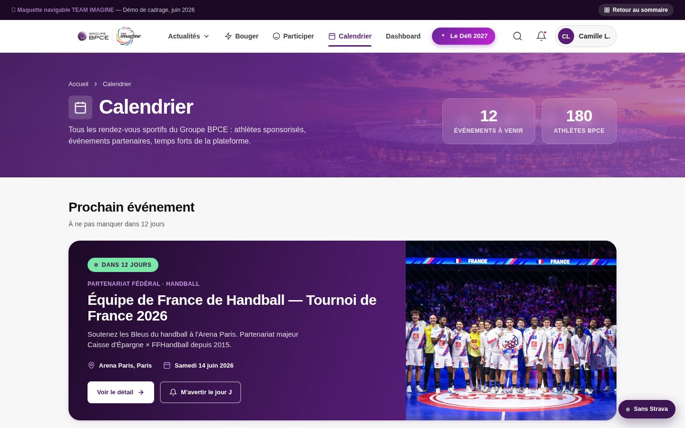The image size is (685, 428).
Task: Open the Participer menu item
Action: pyautogui.click(x=293, y=36)
